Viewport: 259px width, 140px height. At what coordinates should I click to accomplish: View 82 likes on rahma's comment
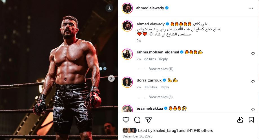150,59
